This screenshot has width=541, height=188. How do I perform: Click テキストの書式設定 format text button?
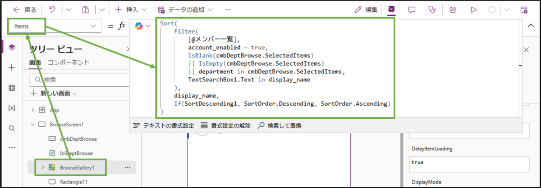163,125
